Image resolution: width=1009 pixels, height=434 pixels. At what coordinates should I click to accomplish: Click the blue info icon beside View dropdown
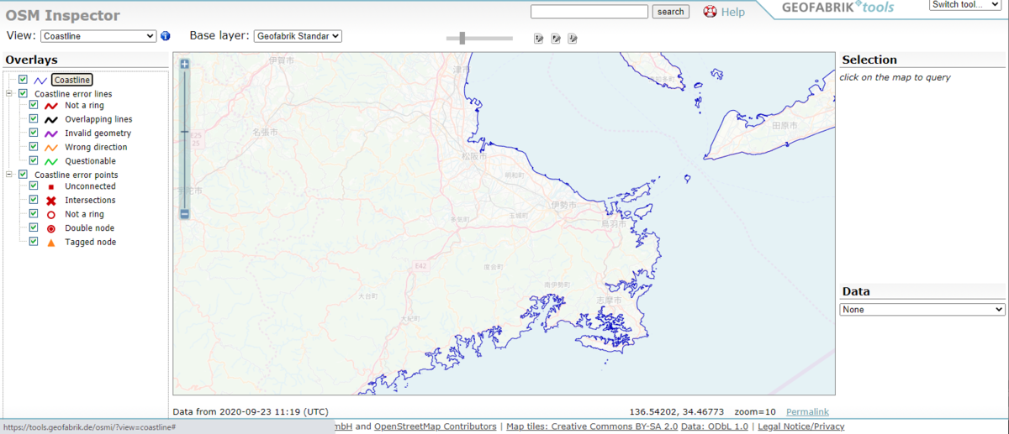click(x=166, y=36)
